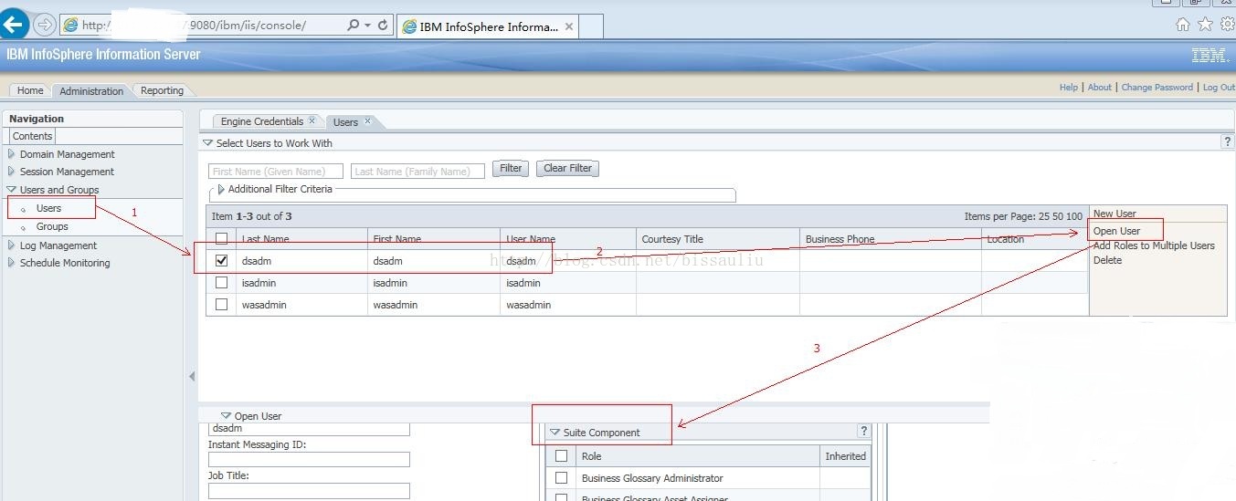
Task: Check the wasadmin user checkbox
Action: point(221,305)
